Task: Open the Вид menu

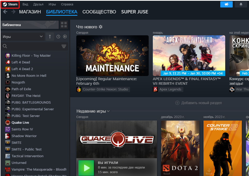Action: pyautogui.click(x=25, y=4)
